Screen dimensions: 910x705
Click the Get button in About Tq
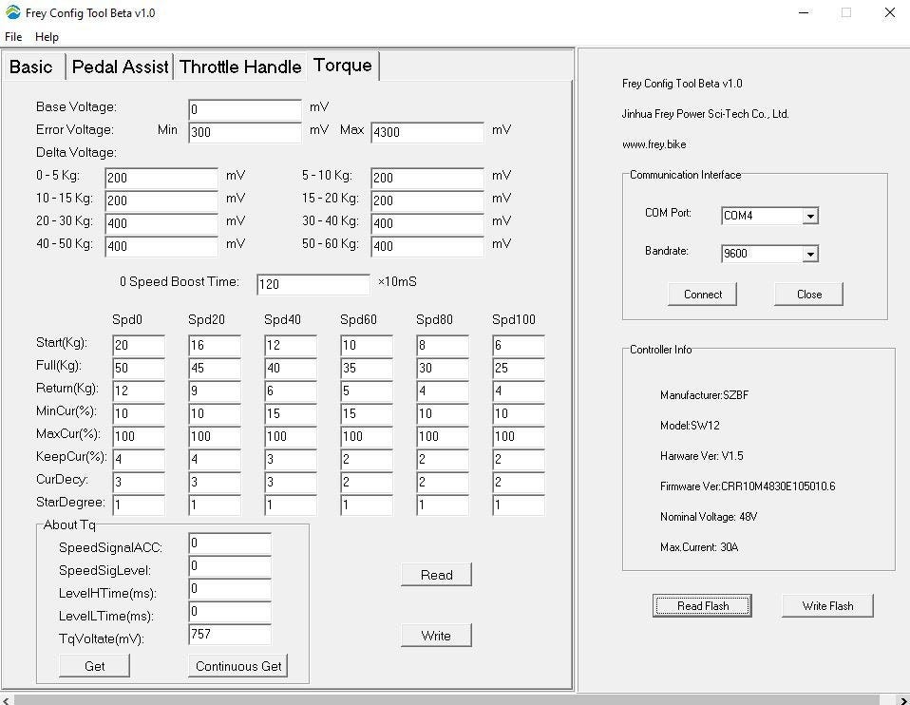tap(95, 666)
